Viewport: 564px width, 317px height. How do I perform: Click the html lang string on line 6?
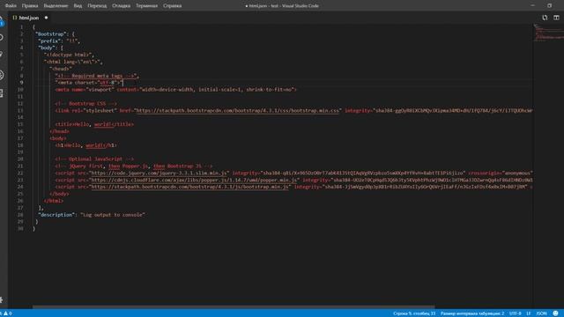click(x=72, y=62)
